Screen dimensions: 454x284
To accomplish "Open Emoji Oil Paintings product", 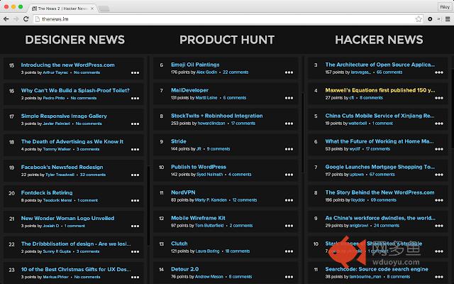I will point(195,65).
